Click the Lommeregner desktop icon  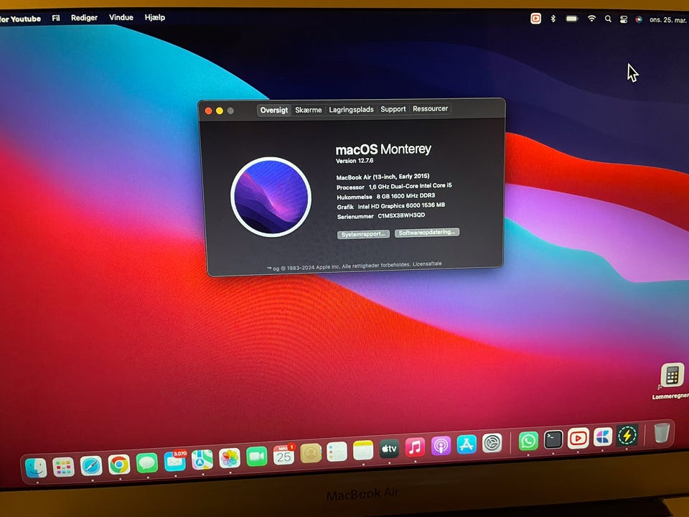[x=672, y=376]
